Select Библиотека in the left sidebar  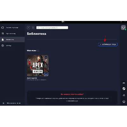point(12,40)
